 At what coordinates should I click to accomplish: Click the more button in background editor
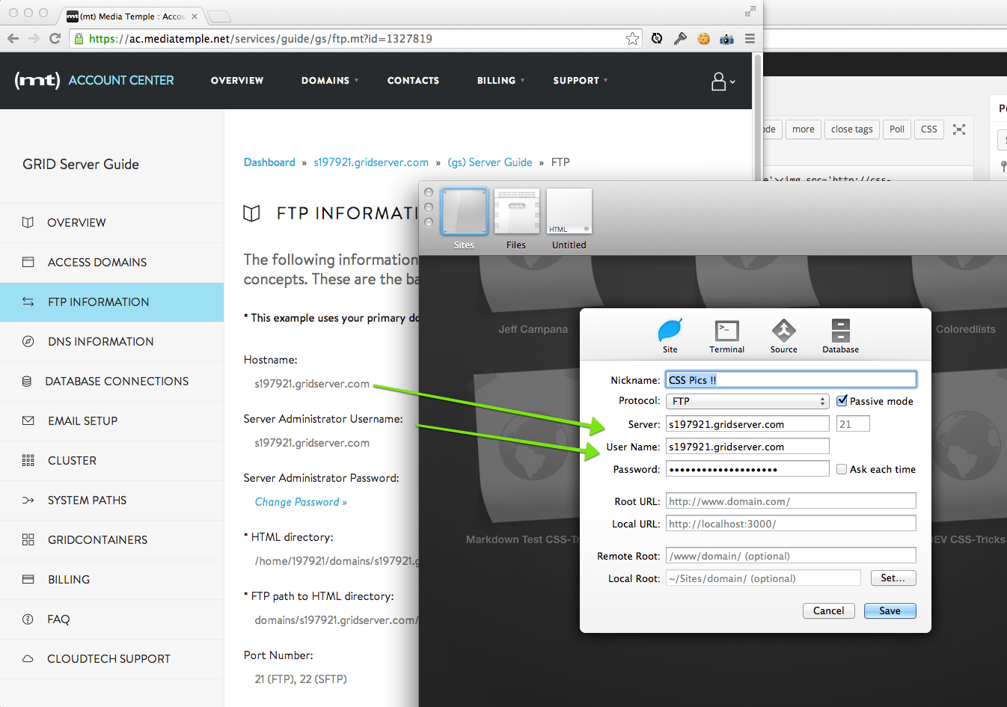pos(803,129)
